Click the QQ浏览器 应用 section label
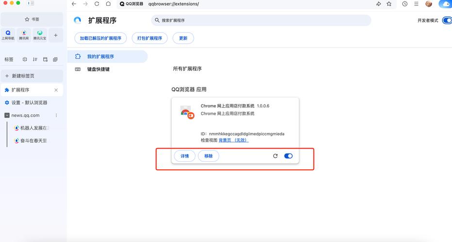The height and width of the screenshot is (242, 452). pos(189,90)
